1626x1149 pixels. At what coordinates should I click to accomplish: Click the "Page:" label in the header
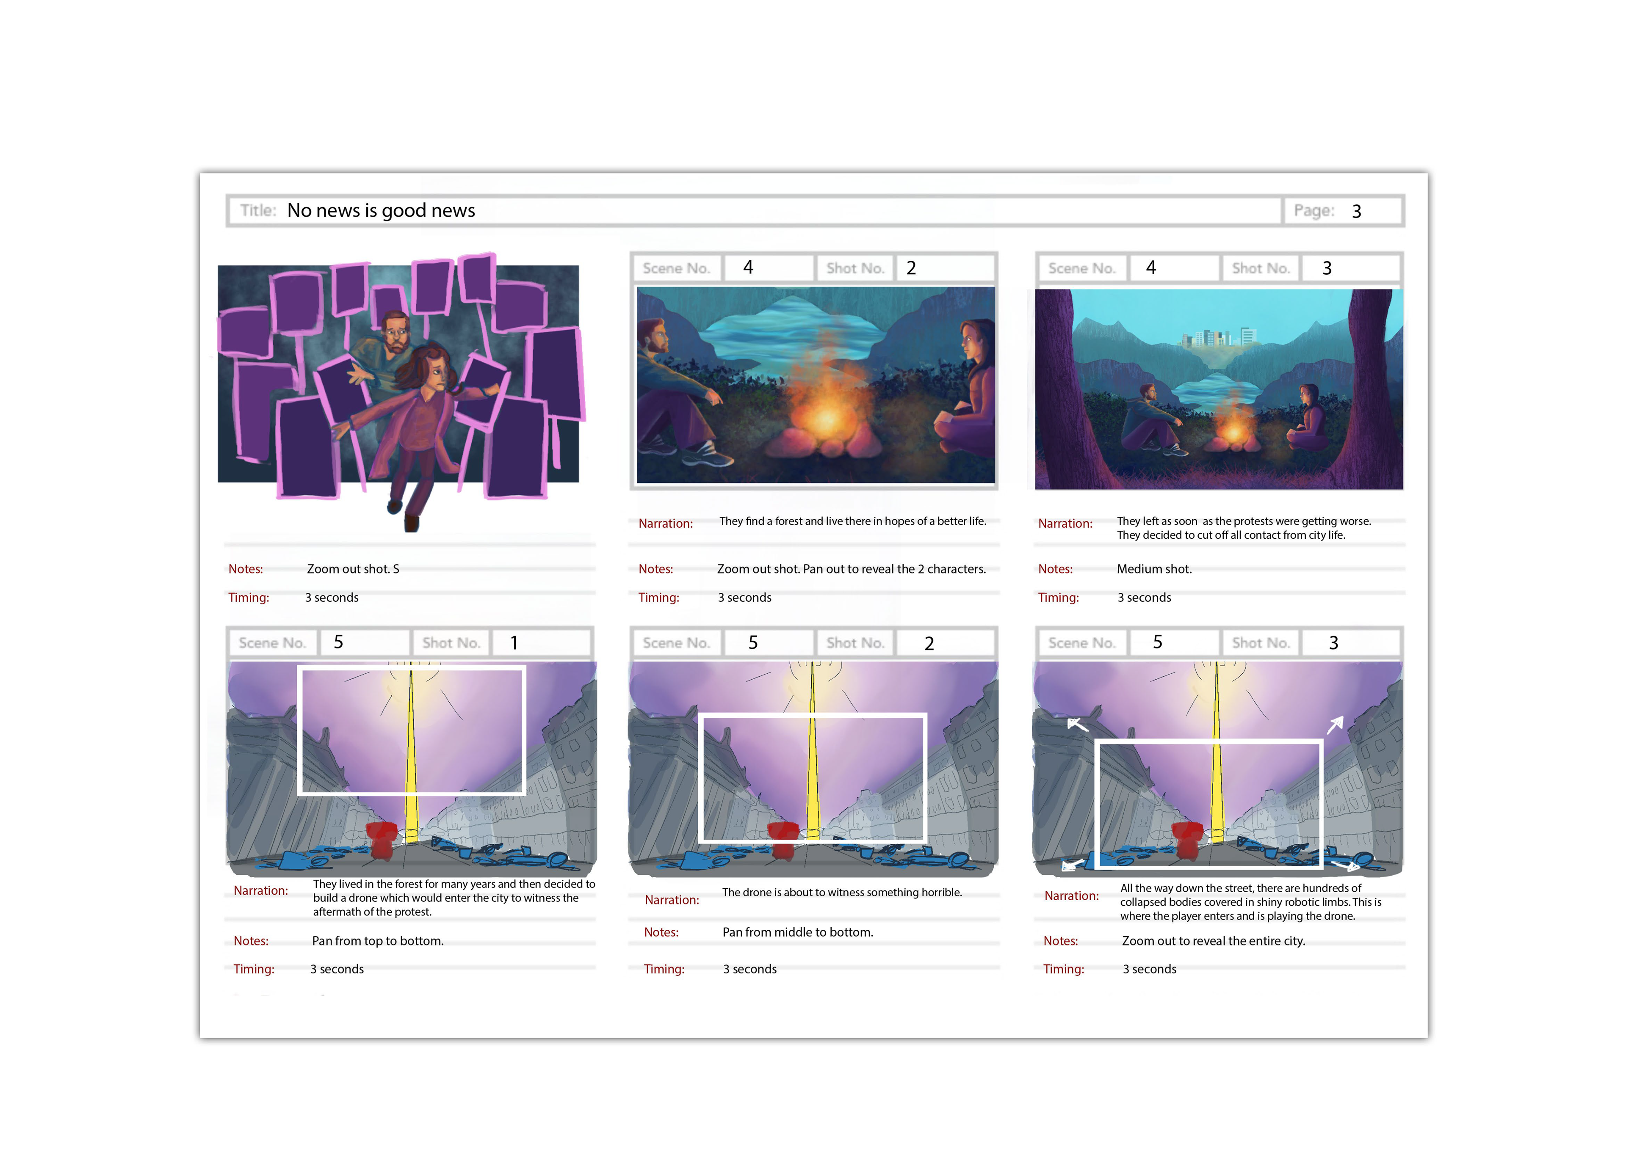click(1314, 210)
